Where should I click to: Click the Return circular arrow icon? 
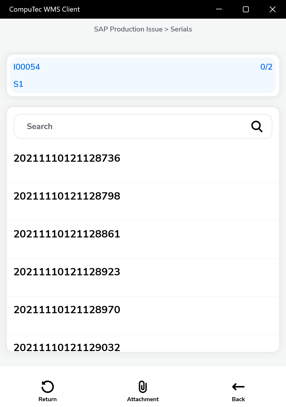47,387
